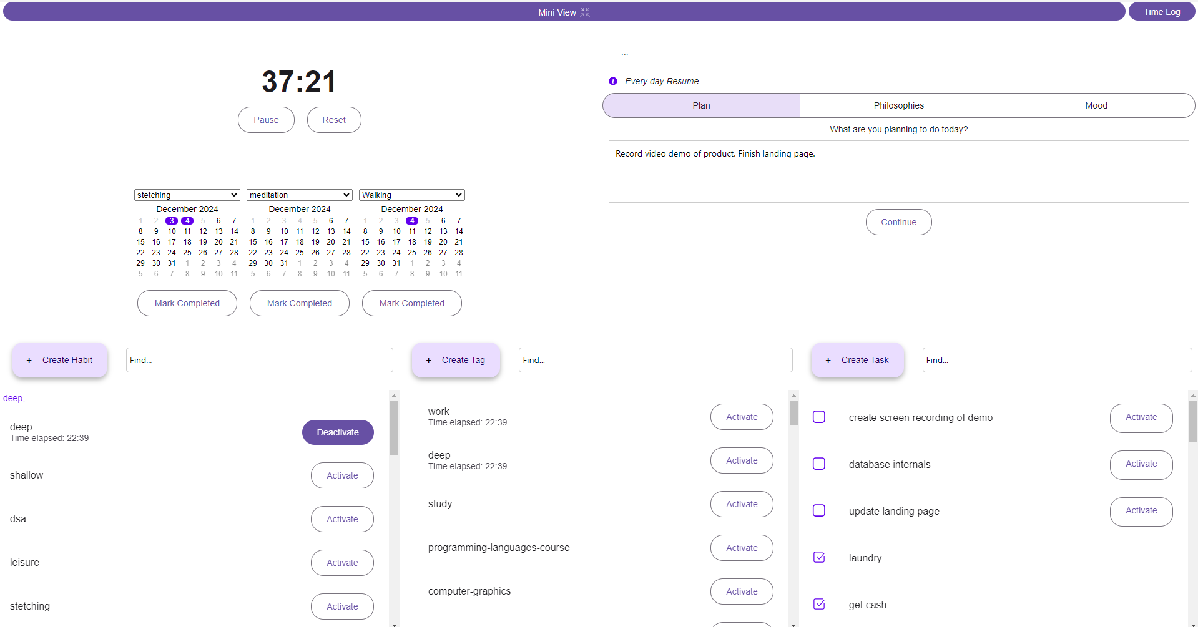Click the Find field next to Create Tag
Viewport: 1198px width, 627px height.
point(655,360)
